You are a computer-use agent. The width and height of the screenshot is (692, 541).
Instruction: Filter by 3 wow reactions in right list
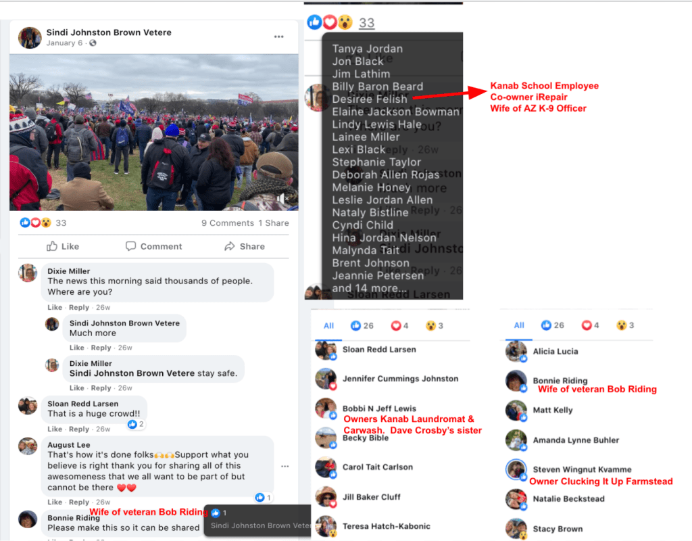[x=625, y=325]
